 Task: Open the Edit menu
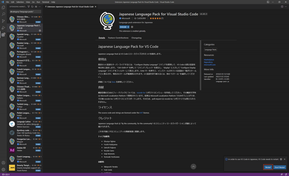pyautogui.click(x=12, y=2)
